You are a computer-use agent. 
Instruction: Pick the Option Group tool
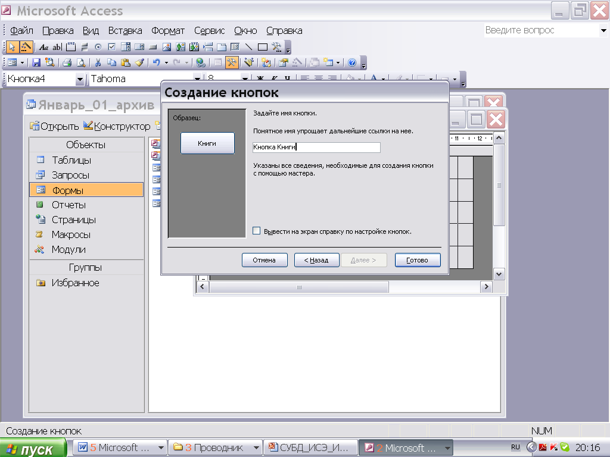(x=71, y=48)
